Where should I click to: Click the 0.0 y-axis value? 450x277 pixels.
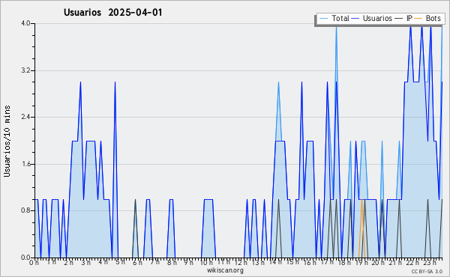pos(25,258)
